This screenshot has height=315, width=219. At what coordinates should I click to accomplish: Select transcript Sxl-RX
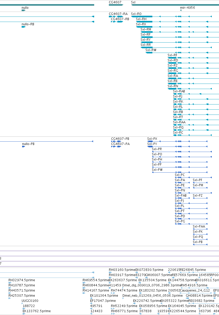click(141, 24)
